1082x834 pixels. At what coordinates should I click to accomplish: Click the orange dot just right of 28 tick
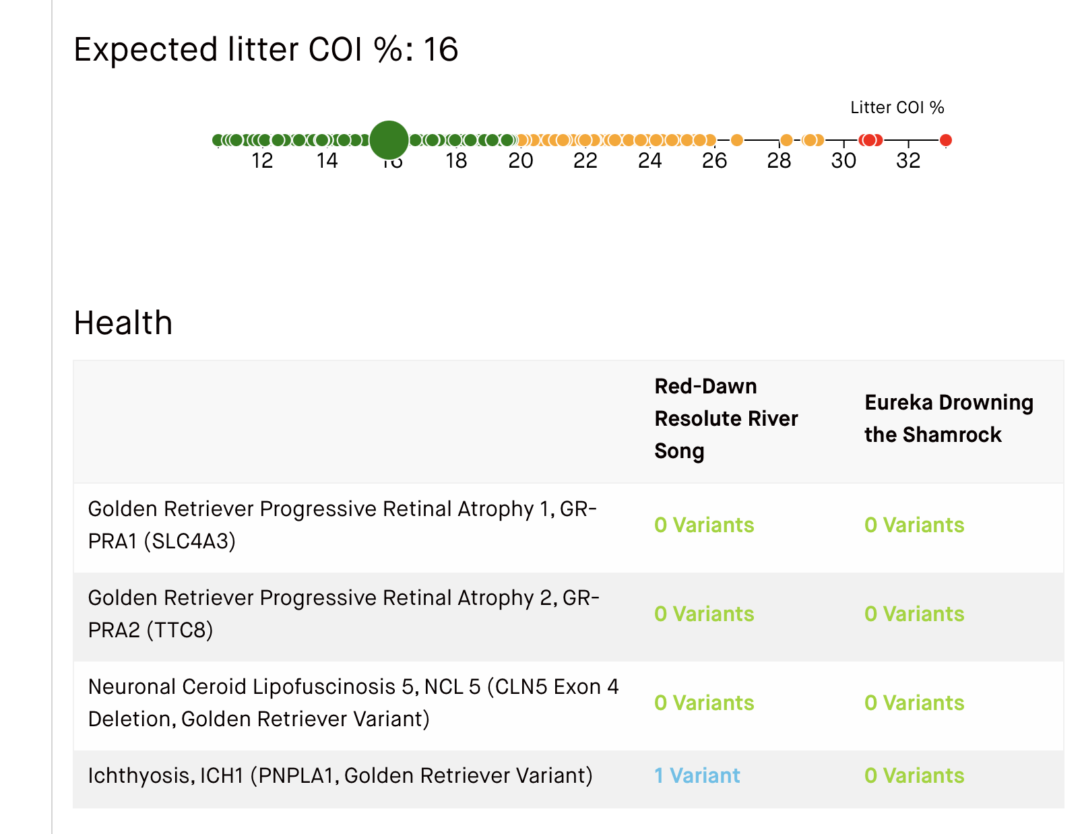pos(786,140)
